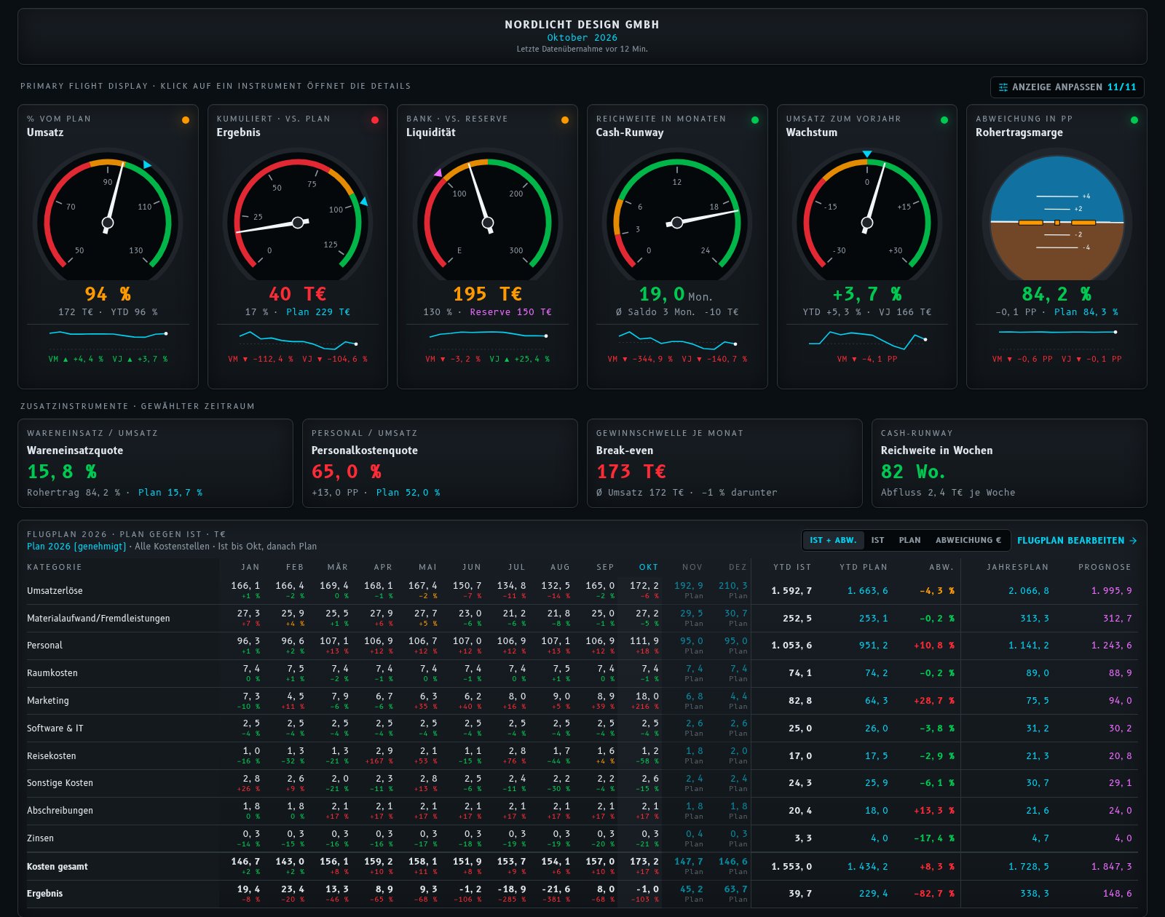The height and width of the screenshot is (917, 1165).
Task: Select the Kosten gesamt row label
Action: click(x=58, y=867)
